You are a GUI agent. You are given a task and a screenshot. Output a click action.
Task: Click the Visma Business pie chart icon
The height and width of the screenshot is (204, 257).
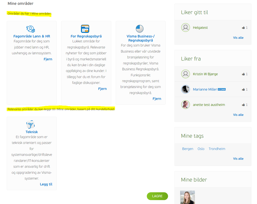pos(140,29)
